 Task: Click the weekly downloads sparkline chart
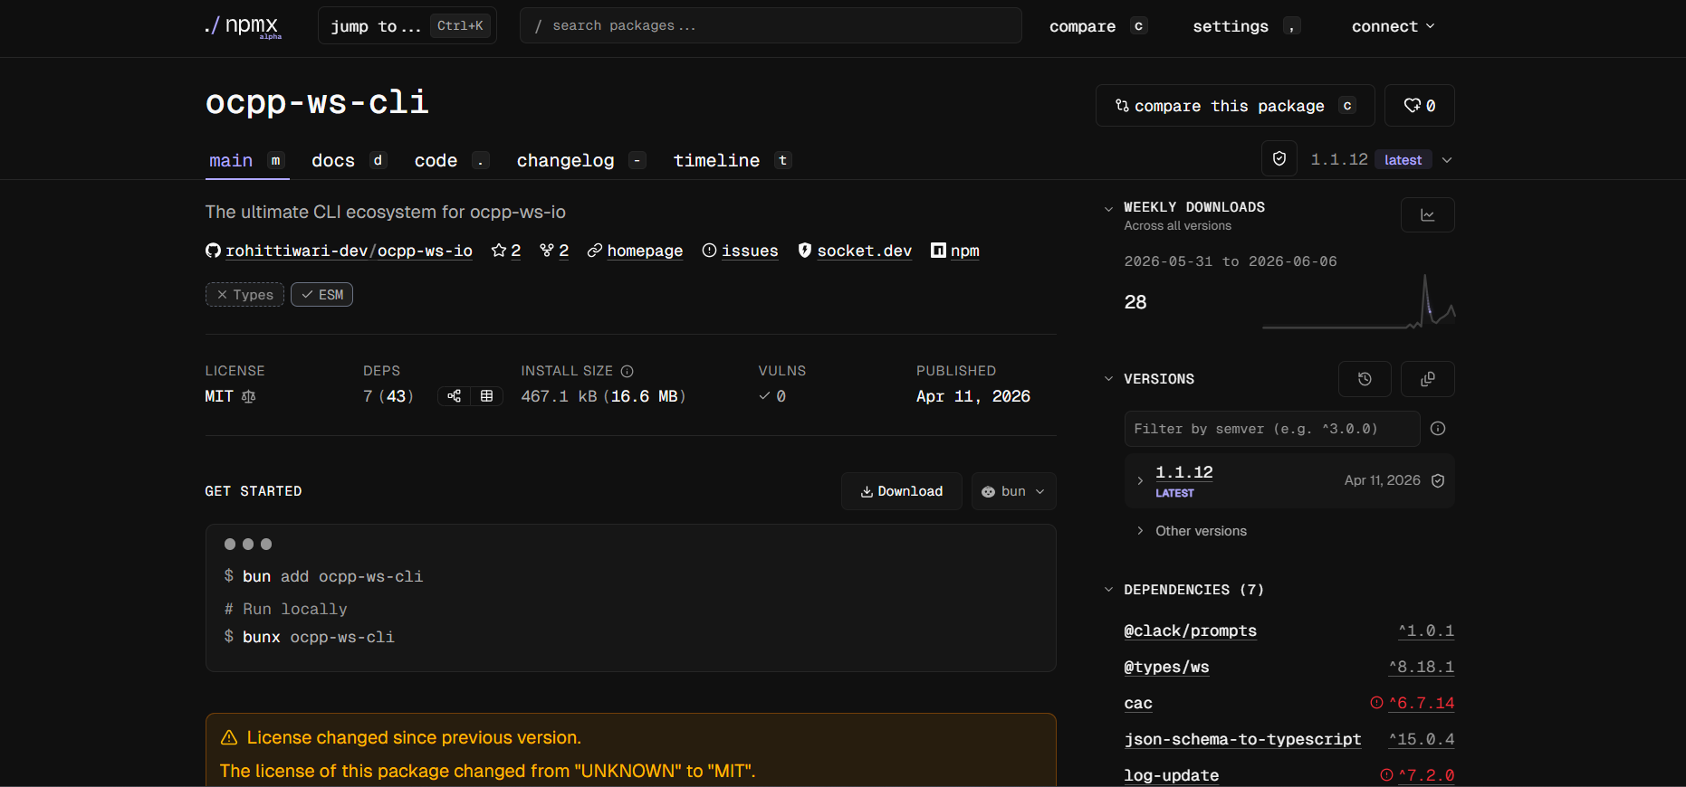(x=1358, y=301)
